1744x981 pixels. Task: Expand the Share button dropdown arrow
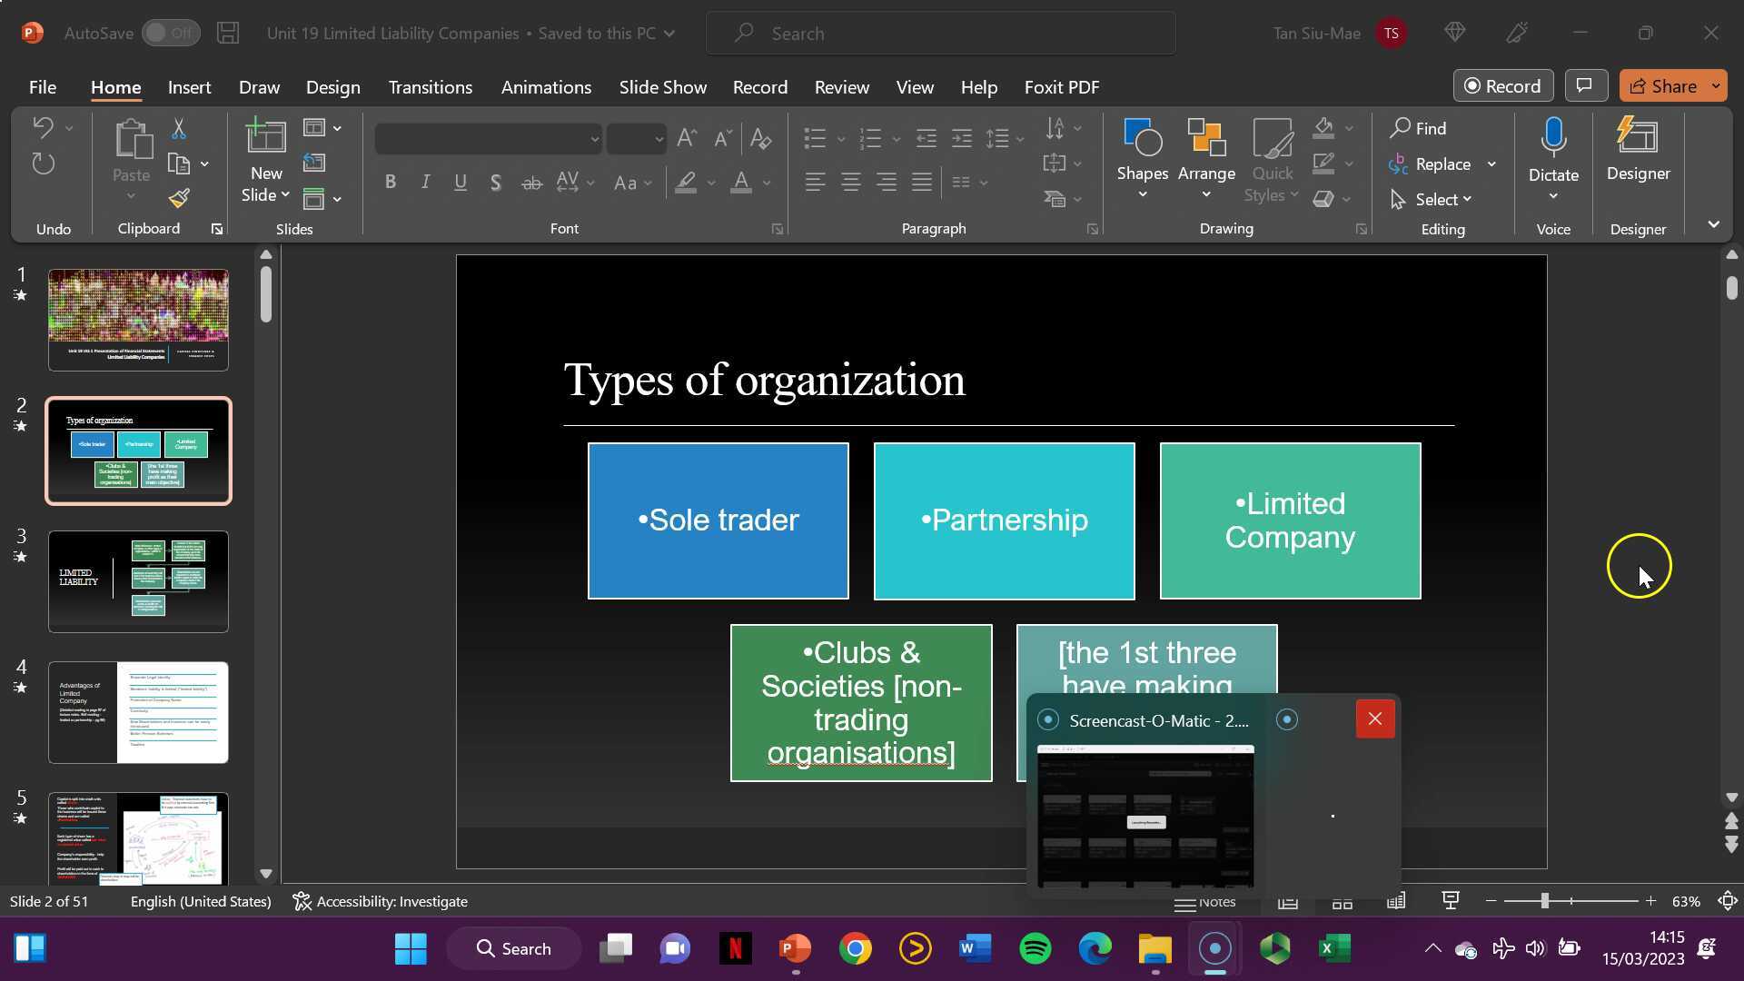pyautogui.click(x=1716, y=86)
